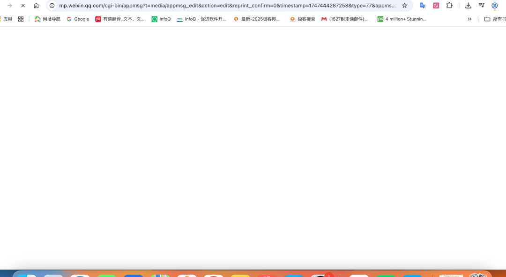Image resolution: width=506 pixels, height=277 pixels.
Task: Open the 极客搜索 bookmark
Action: pyautogui.click(x=302, y=19)
